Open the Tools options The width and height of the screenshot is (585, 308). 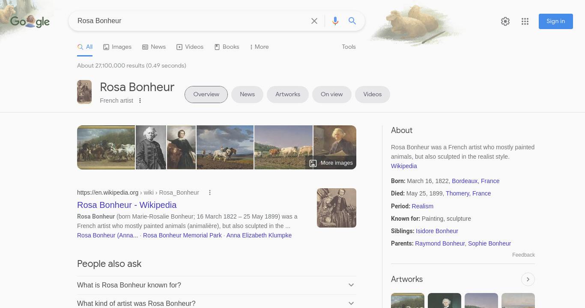pyautogui.click(x=349, y=47)
